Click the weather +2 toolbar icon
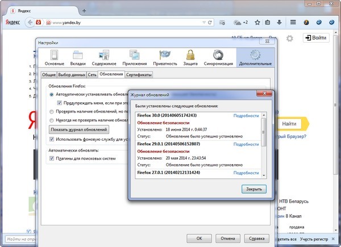 click(240, 22)
